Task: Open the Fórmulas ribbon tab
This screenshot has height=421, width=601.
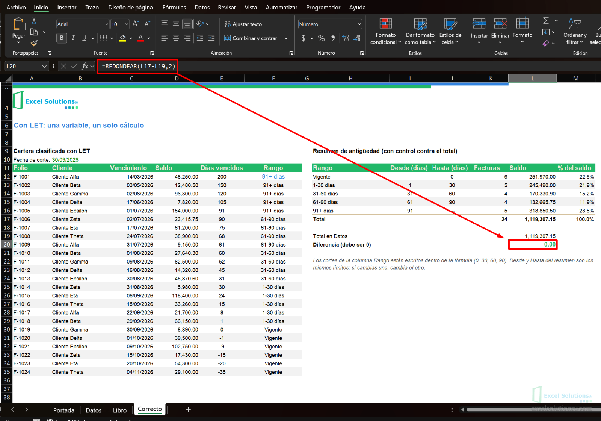Action: [174, 7]
